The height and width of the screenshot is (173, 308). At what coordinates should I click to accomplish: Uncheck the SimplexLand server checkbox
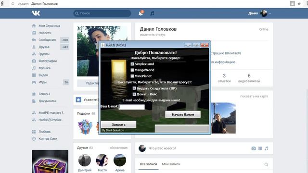pyautogui.click(x=132, y=64)
